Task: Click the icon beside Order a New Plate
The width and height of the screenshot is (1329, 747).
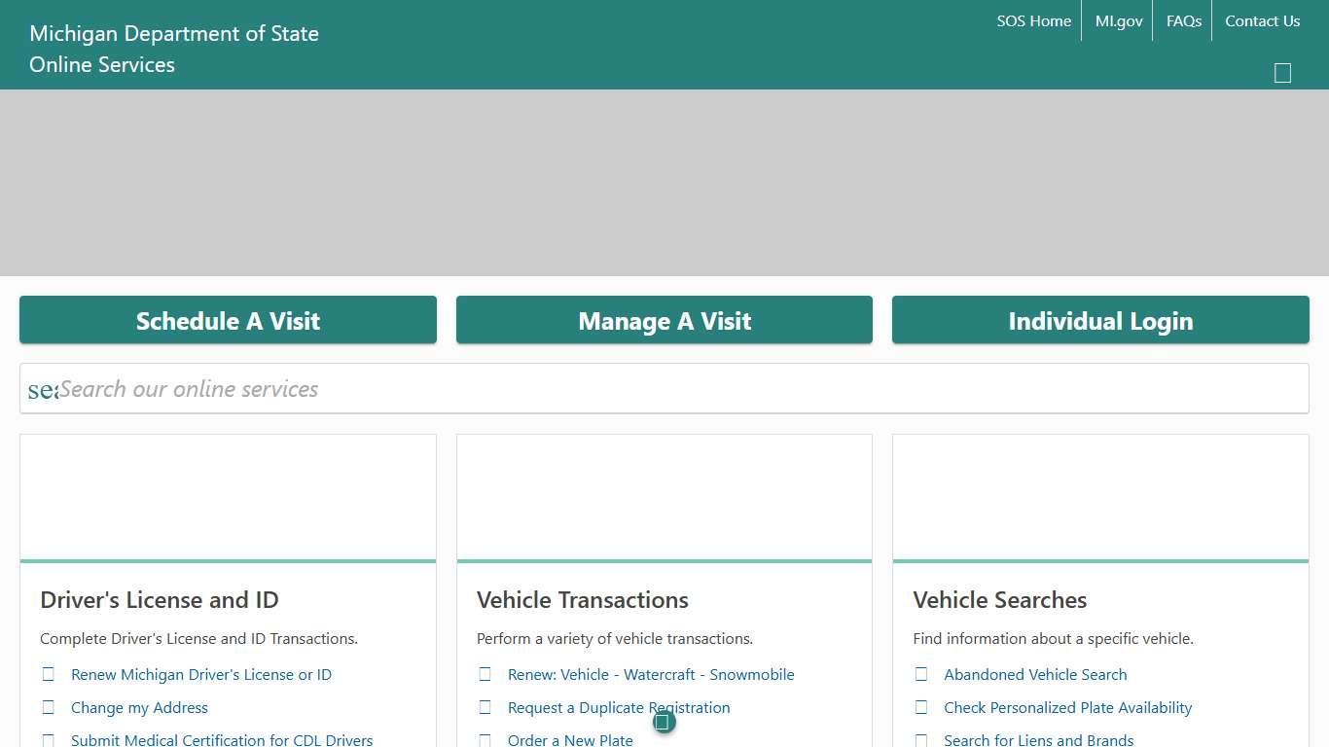Action: click(x=485, y=740)
